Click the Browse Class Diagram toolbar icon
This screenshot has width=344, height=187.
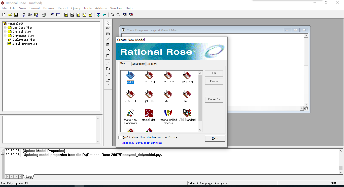pos(66,15)
